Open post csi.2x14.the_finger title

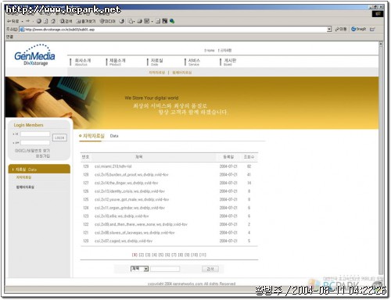(x=127, y=183)
